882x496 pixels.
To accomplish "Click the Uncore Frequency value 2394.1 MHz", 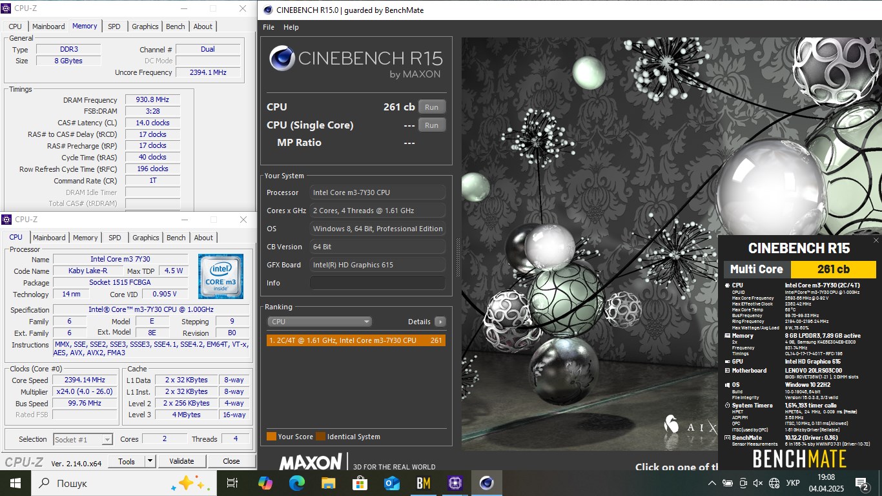I will pyautogui.click(x=208, y=72).
